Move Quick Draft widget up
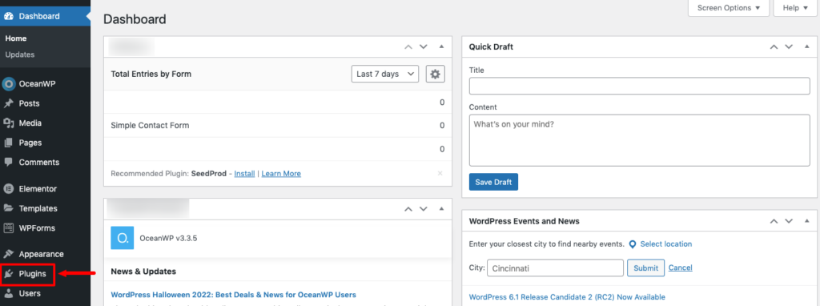This screenshot has width=820, height=306. 774,47
